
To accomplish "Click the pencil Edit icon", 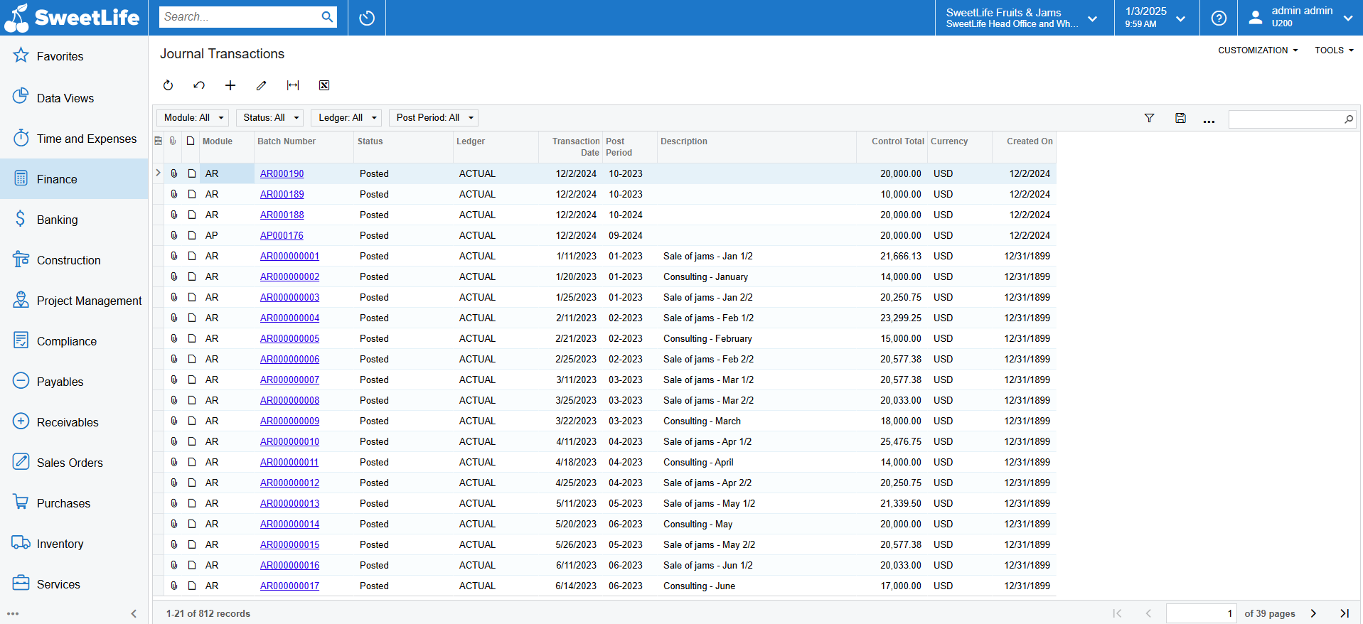I will click(x=262, y=85).
